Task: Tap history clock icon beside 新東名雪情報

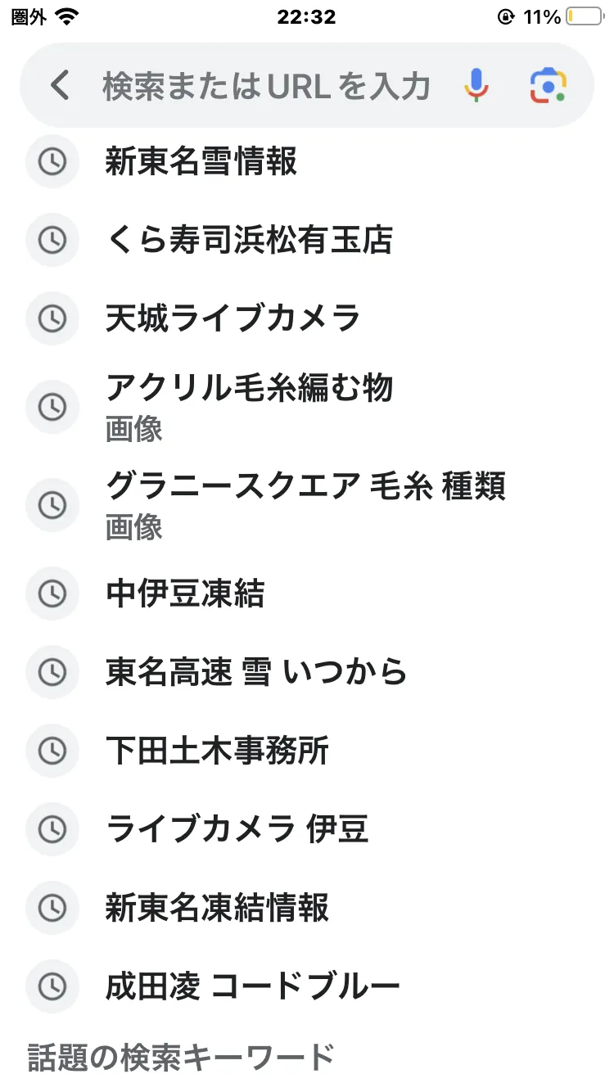Action: tap(52, 162)
